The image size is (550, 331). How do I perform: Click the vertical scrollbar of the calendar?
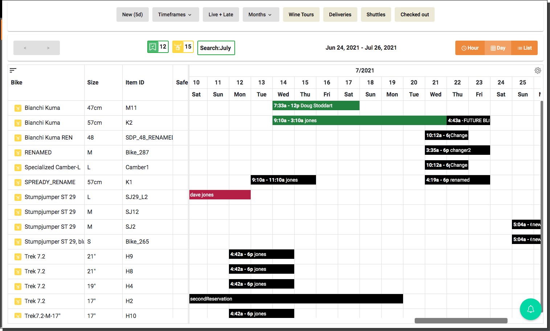pyautogui.click(x=542, y=207)
